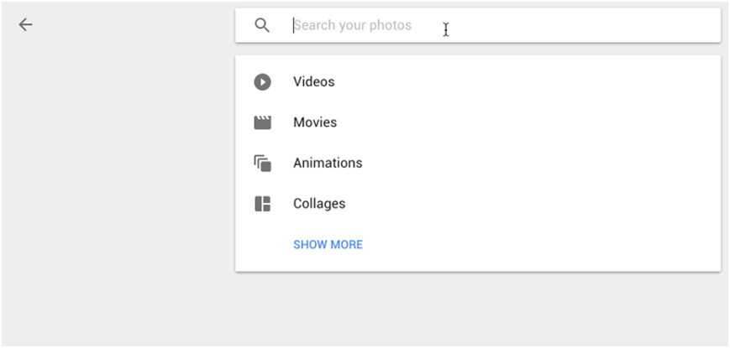This screenshot has width=730, height=348.
Task: Select the Videos text label
Action: click(313, 82)
